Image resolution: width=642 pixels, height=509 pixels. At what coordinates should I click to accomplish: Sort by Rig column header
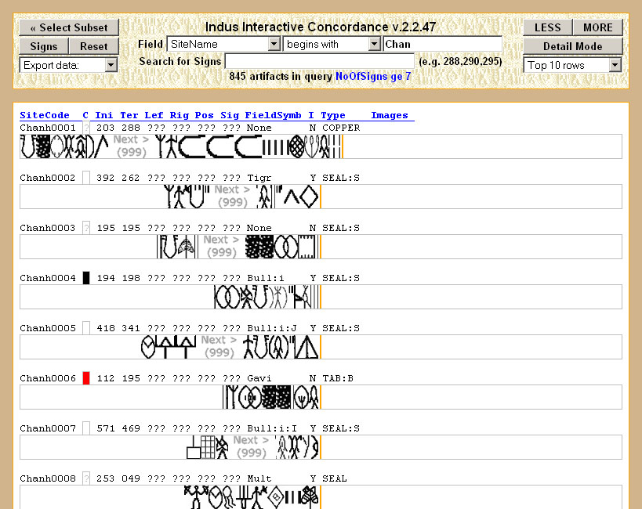pyautogui.click(x=179, y=115)
